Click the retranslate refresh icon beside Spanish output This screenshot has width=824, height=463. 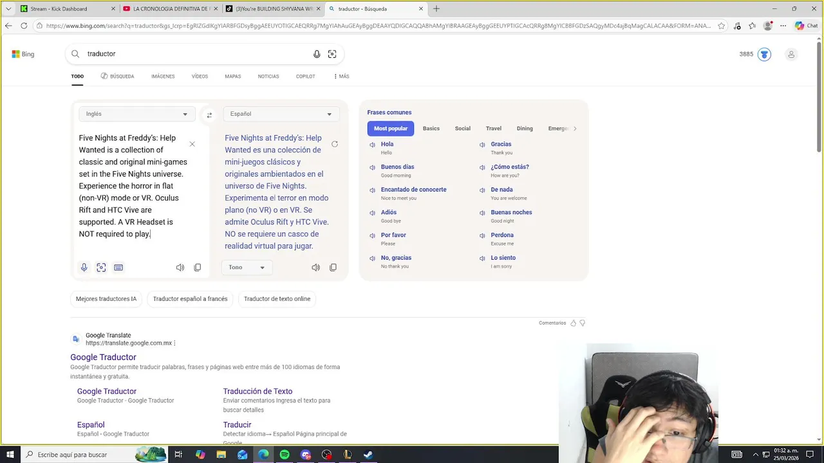point(335,144)
